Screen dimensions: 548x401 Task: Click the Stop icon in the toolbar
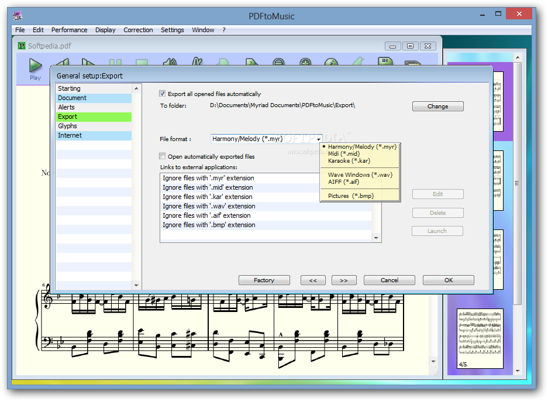click(x=142, y=62)
